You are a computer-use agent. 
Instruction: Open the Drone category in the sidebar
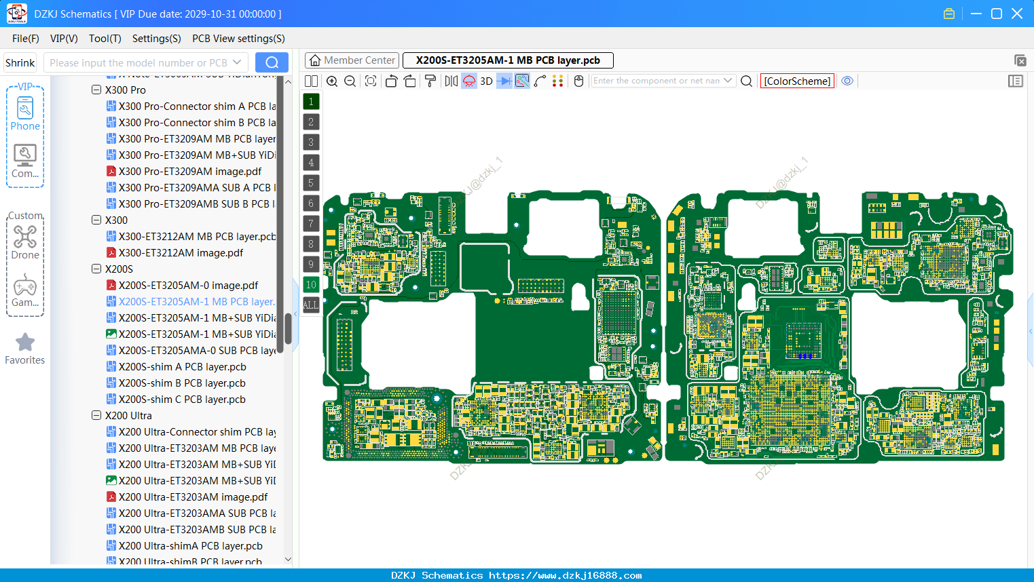tap(25, 242)
